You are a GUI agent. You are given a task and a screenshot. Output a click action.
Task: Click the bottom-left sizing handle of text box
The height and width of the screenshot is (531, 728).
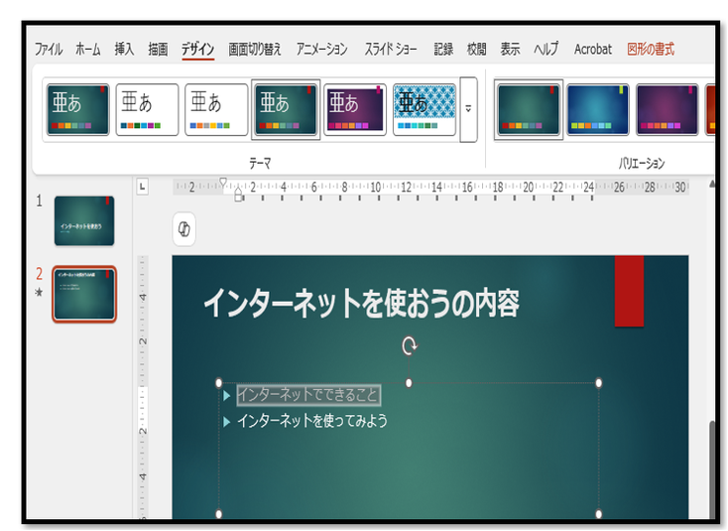[x=218, y=514]
